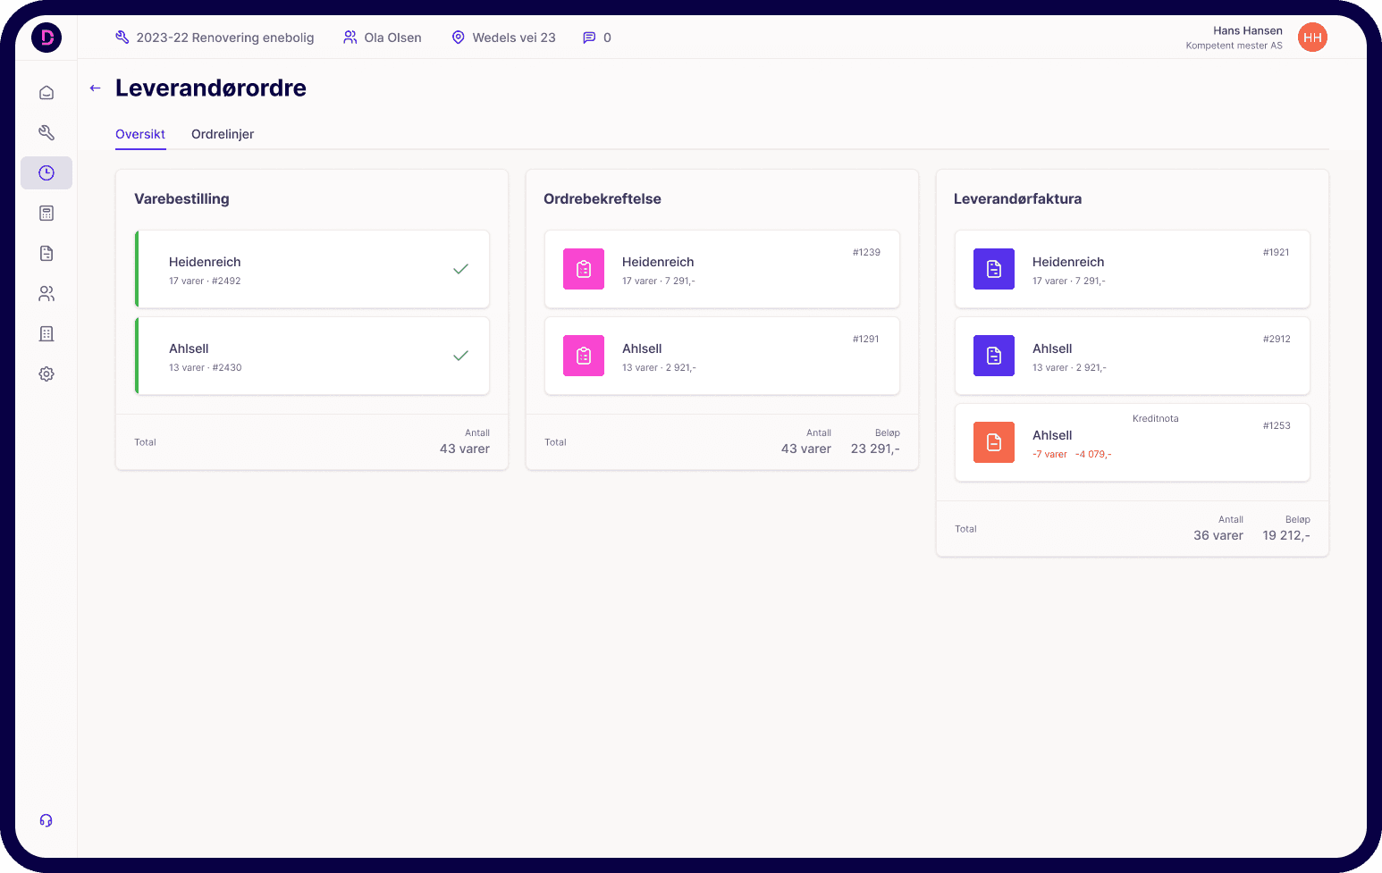Open Hans Hansen user profile name
The height and width of the screenshot is (873, 1382).
tap(1247, 30)
